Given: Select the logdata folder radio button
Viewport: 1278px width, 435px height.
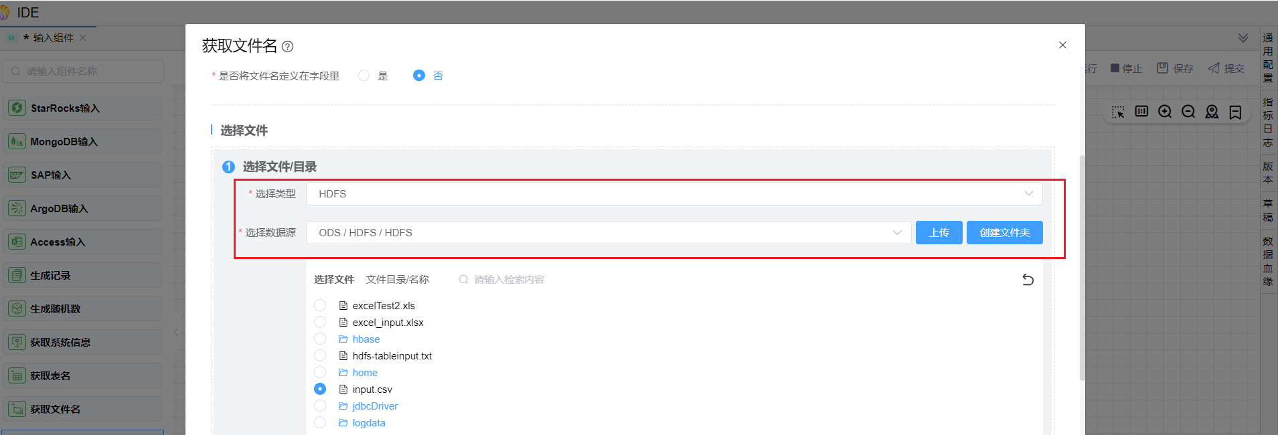Looking at the screenshot, I should 320,422.
